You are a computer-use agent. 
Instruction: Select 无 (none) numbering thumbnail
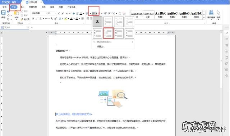coord(97,22)
